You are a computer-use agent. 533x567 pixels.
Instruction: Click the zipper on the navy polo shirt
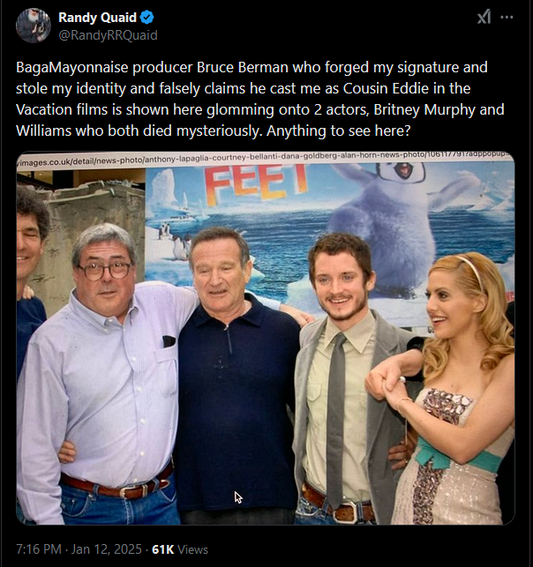[x=229, y=339]
